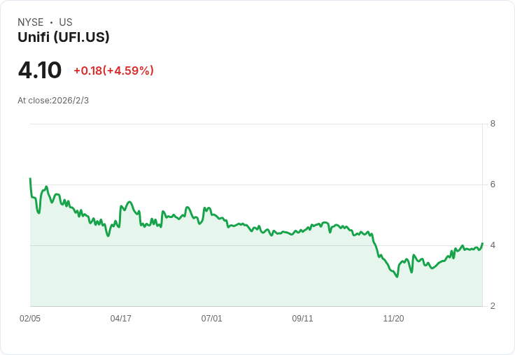
Task: Click the At close date text
Action: coord(53,101)
